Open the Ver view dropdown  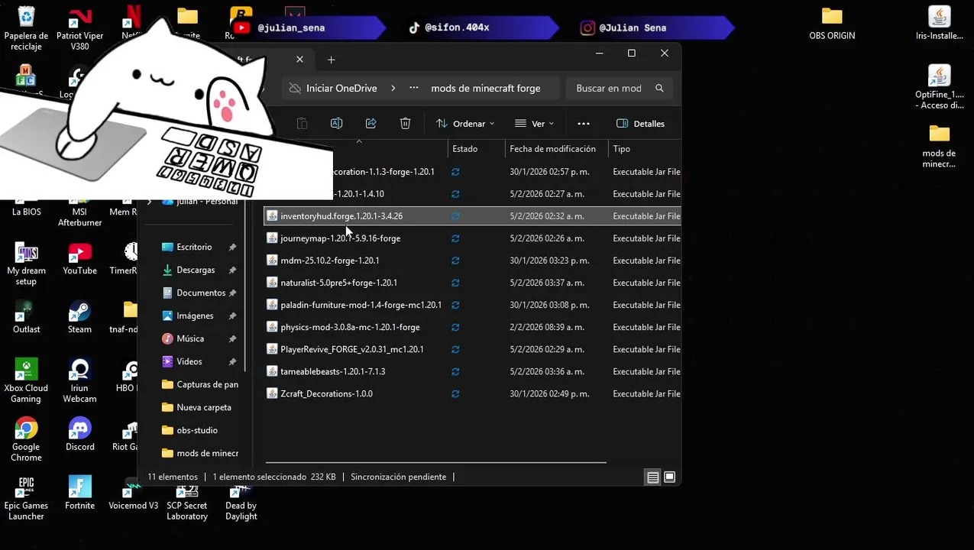[x=534, y=123]
